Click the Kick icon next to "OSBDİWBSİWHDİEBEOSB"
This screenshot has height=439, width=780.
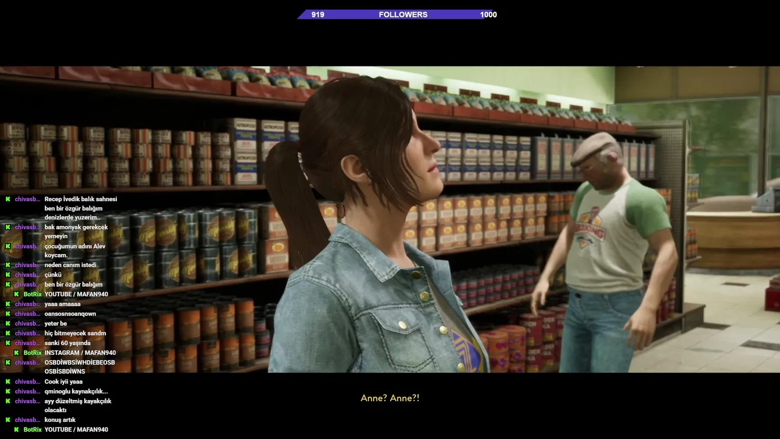8,363
